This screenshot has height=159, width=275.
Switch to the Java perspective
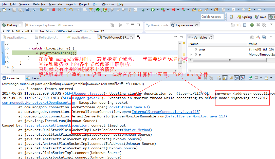click(x=261, y=17)
